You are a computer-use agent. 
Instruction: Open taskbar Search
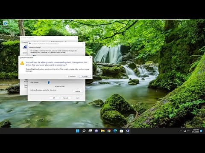[84, 131]
